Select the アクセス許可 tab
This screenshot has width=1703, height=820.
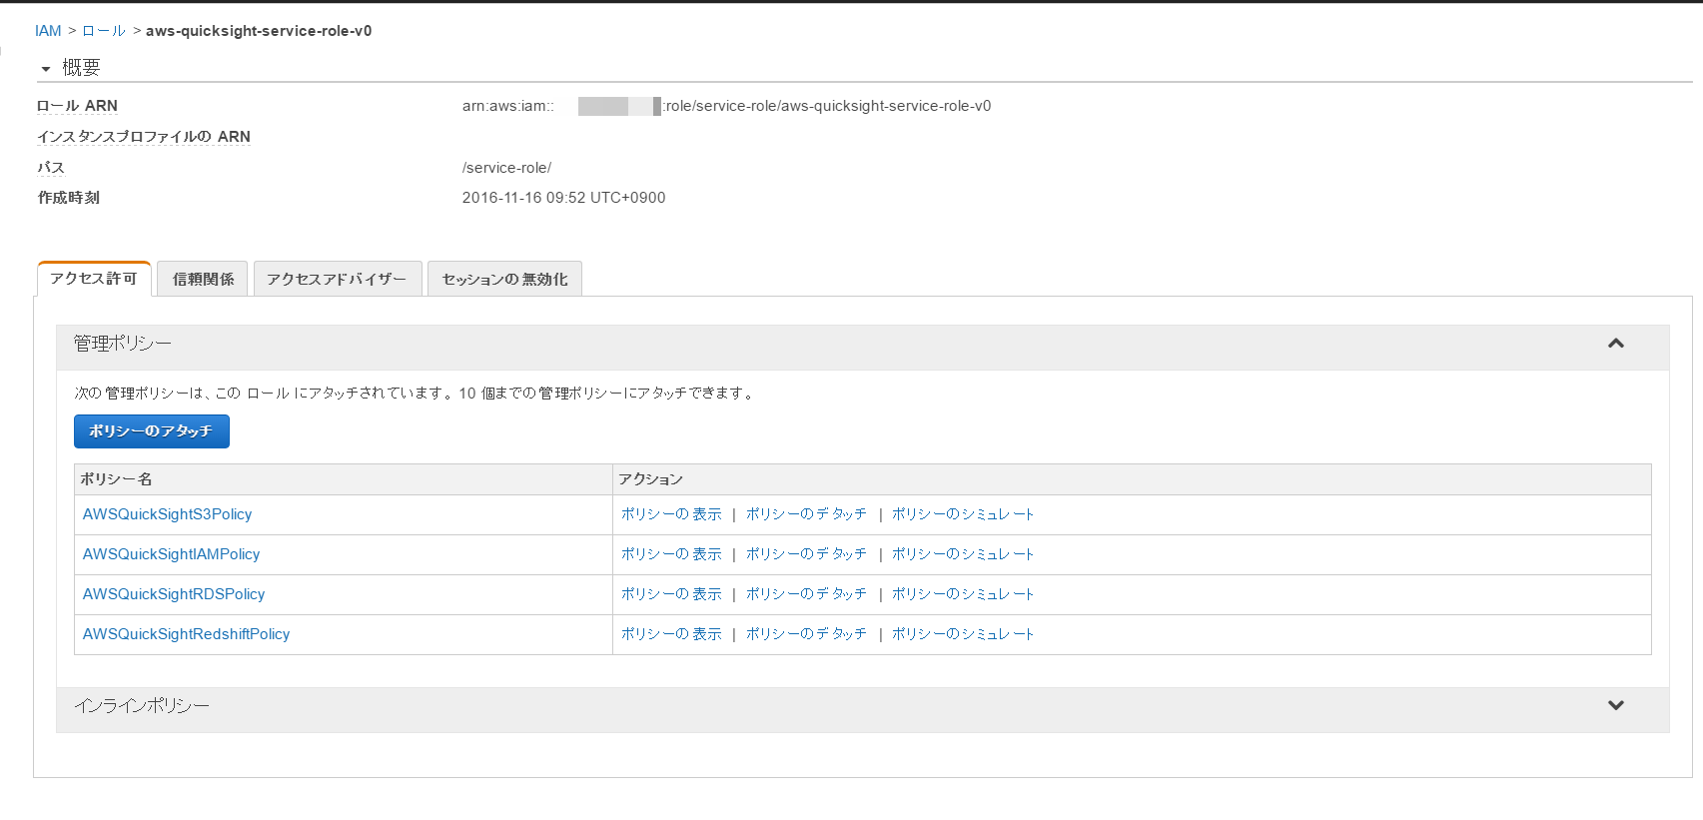coord(94,279)
